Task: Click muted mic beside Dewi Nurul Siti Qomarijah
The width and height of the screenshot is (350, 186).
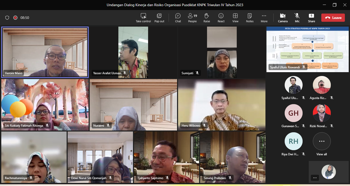Action: [x=110, y=178]
